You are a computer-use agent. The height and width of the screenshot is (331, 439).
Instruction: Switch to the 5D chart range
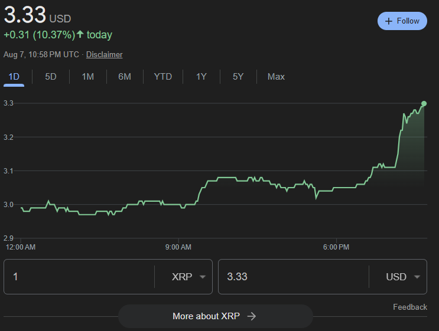pos(51,77)
